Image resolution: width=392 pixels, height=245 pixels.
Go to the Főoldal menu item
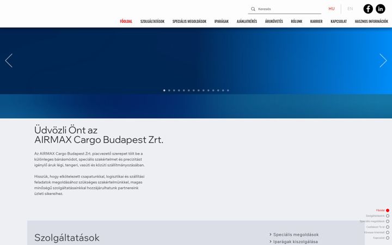tap(126, 21)
